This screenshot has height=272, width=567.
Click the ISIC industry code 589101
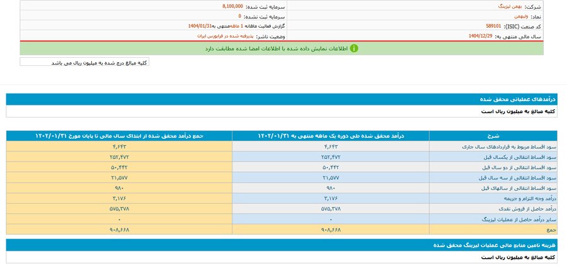[x=494, y=26]
